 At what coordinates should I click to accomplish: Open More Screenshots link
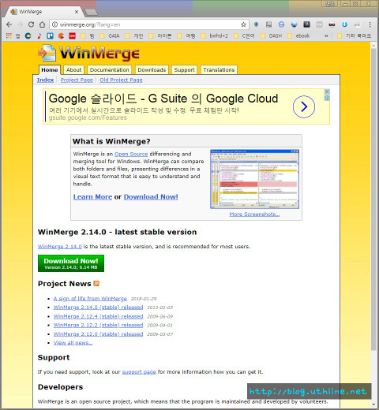click(x=254, y=214)
